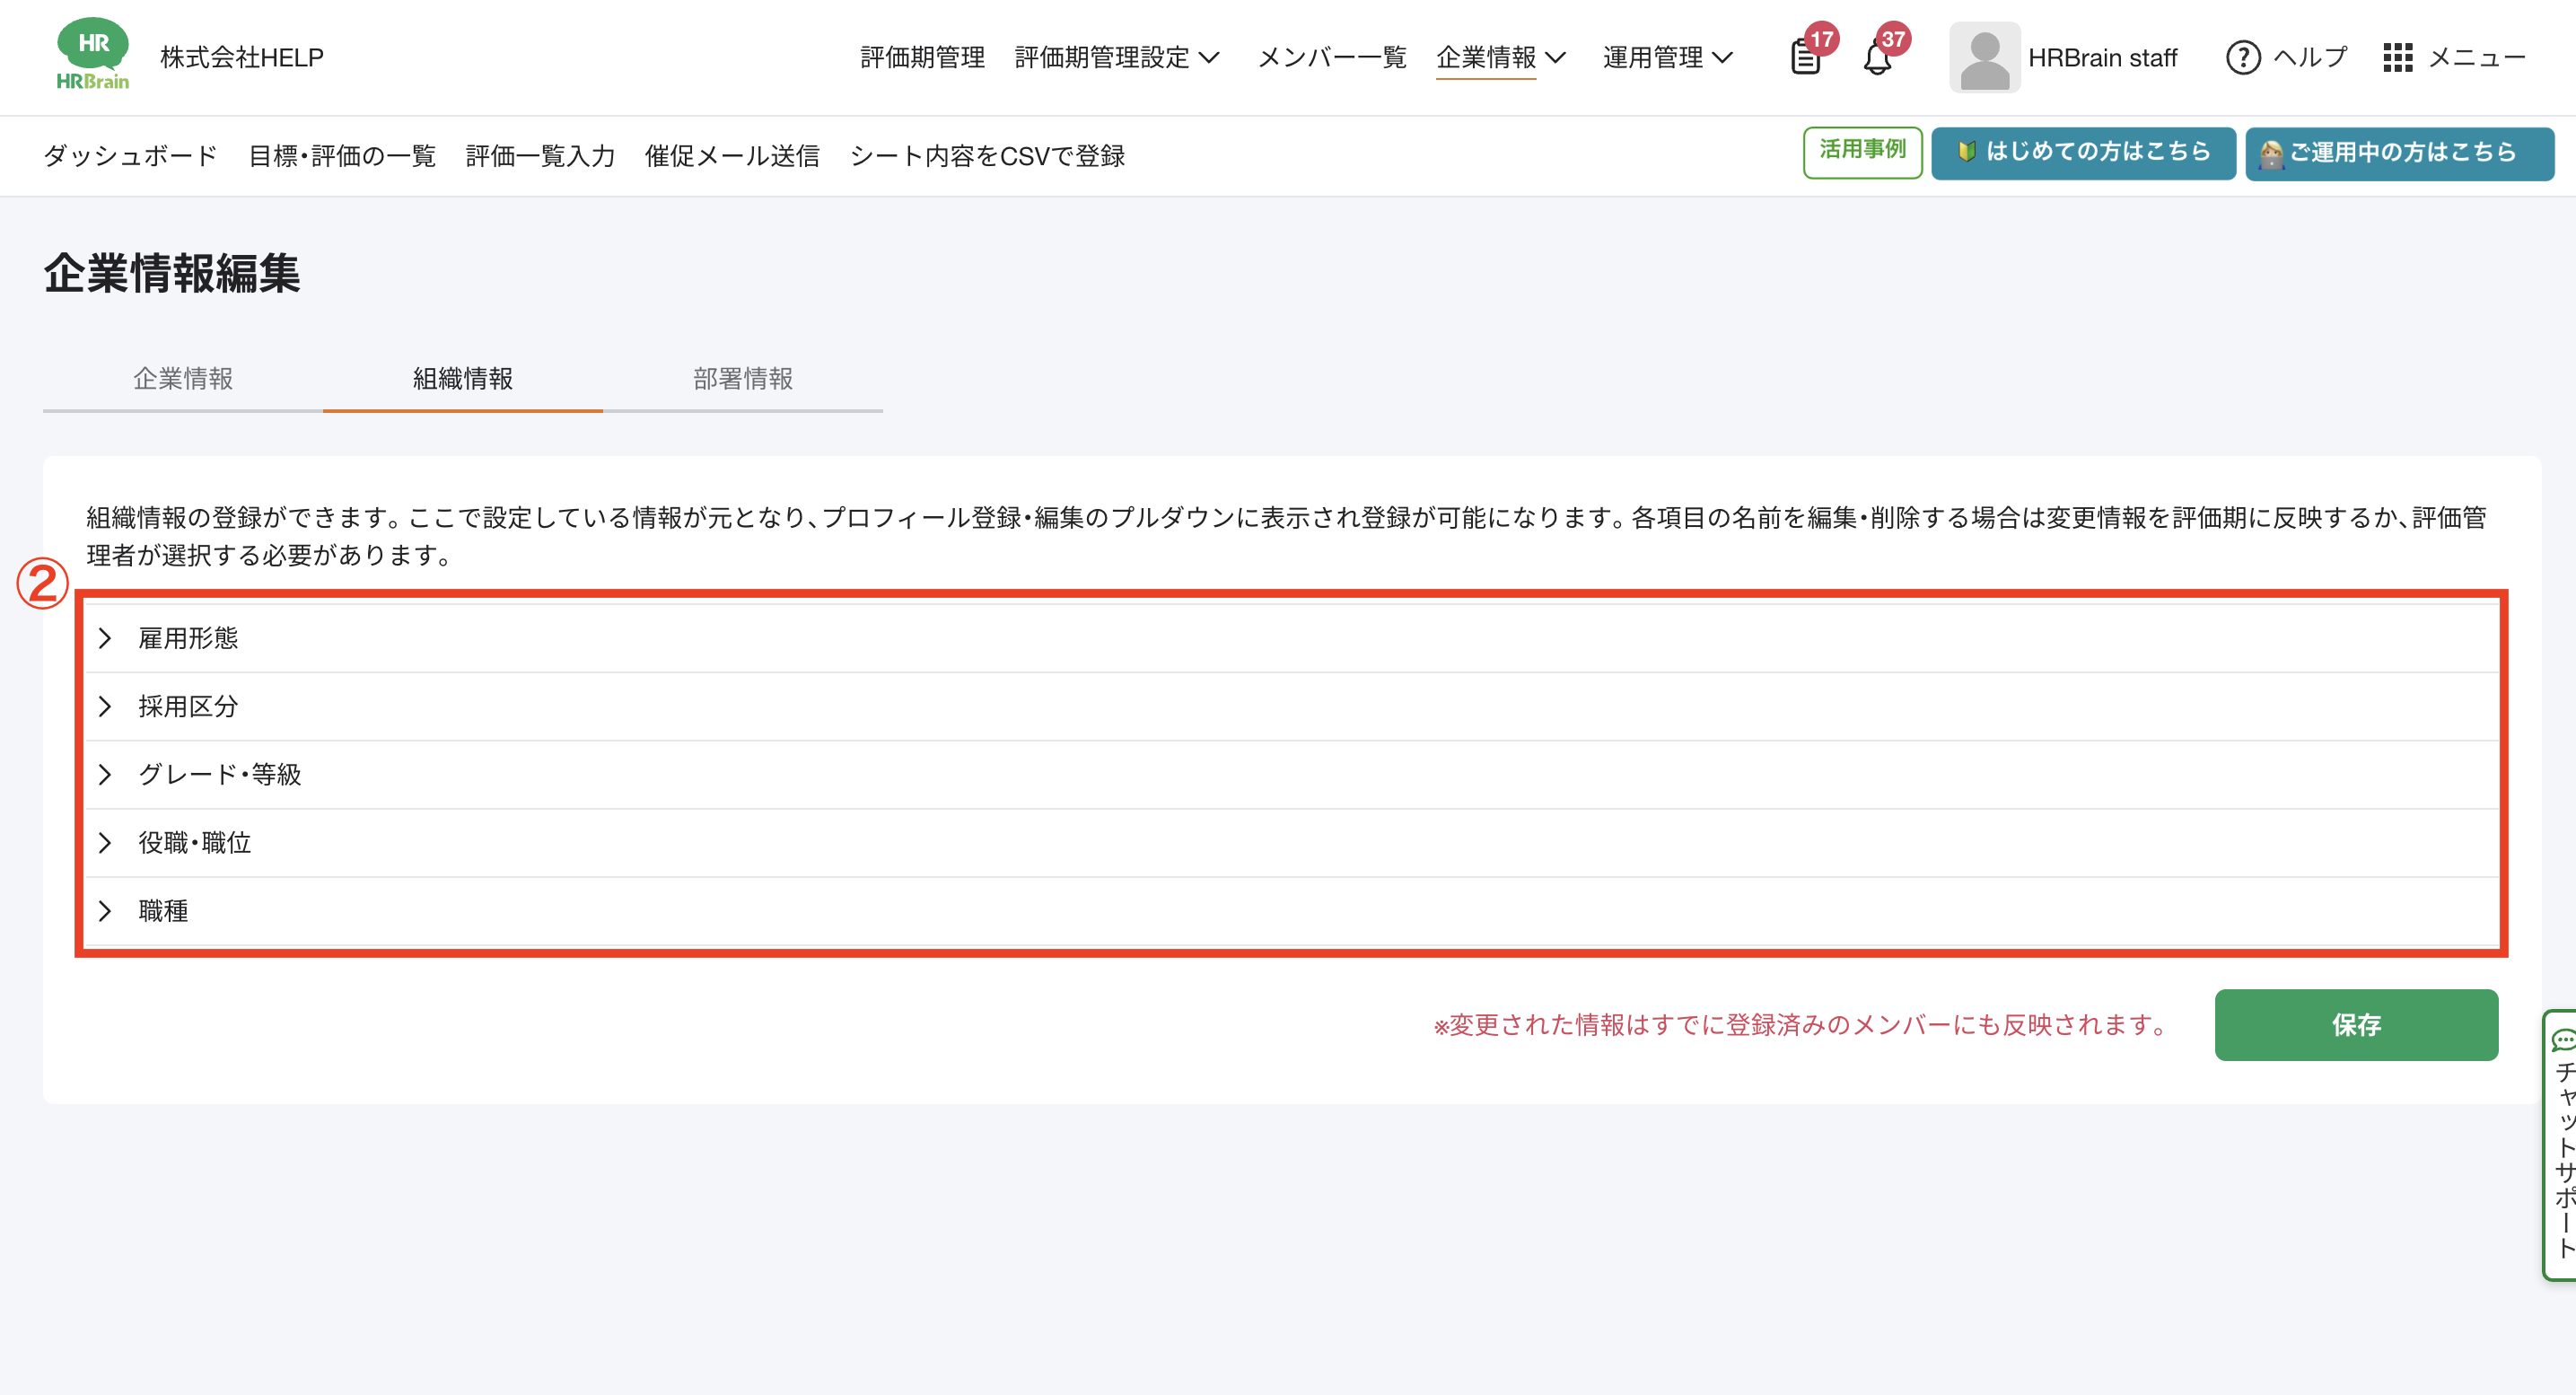Click the green 保存 button
This screenshot has width=2576, height=1395.
pyautogui.click(x=2355, y=1024)
